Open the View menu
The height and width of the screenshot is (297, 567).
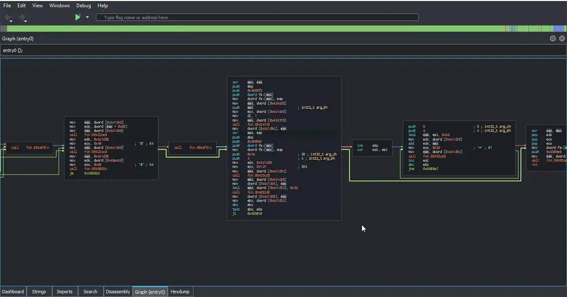(x=37, y=6)
